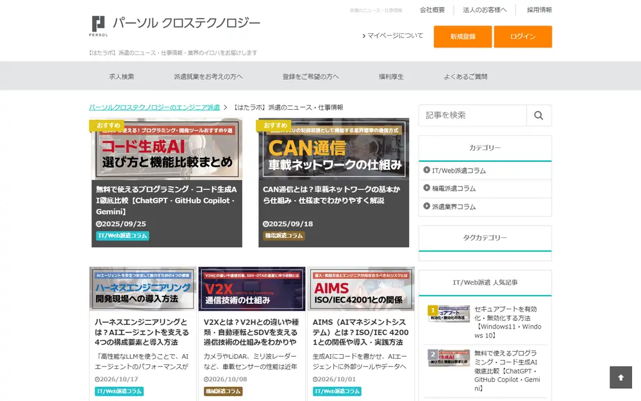Click the パーソル クロステクノロジー site title

coord(187,23)
